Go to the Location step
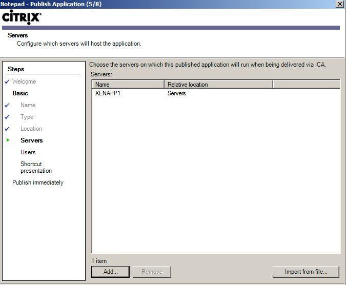 31,129
